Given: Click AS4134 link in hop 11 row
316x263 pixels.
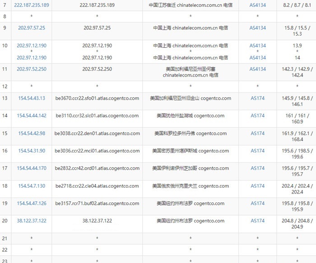Looking at the screenshot, I should (258, 69).
